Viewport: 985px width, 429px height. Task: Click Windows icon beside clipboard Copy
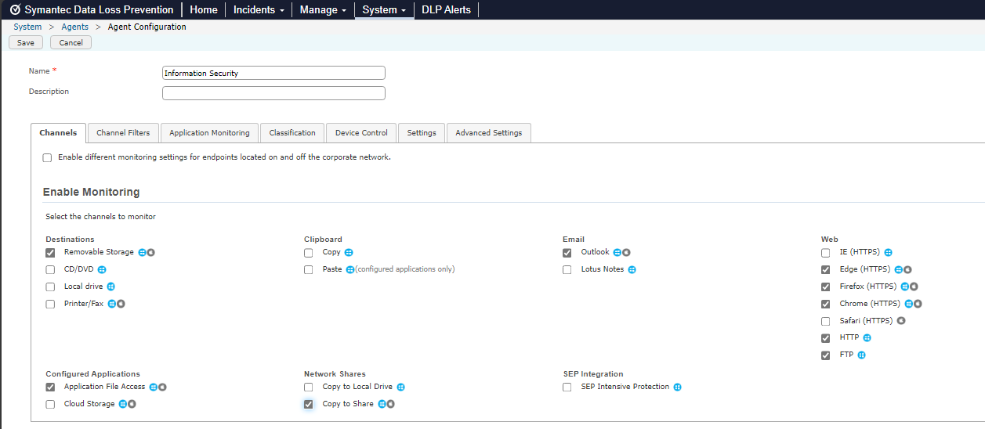349,253
